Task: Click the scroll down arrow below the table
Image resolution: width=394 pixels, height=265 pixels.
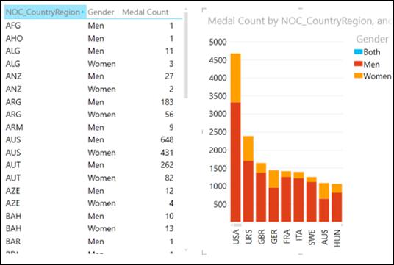Action: (186, 250)
